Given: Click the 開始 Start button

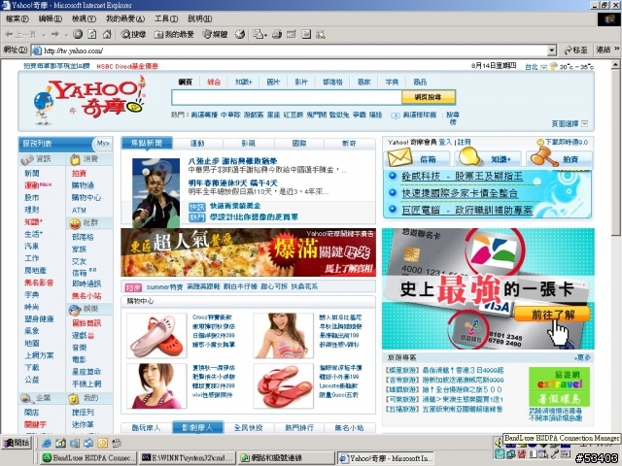Looking at the screenshot, I should [17, 443].
